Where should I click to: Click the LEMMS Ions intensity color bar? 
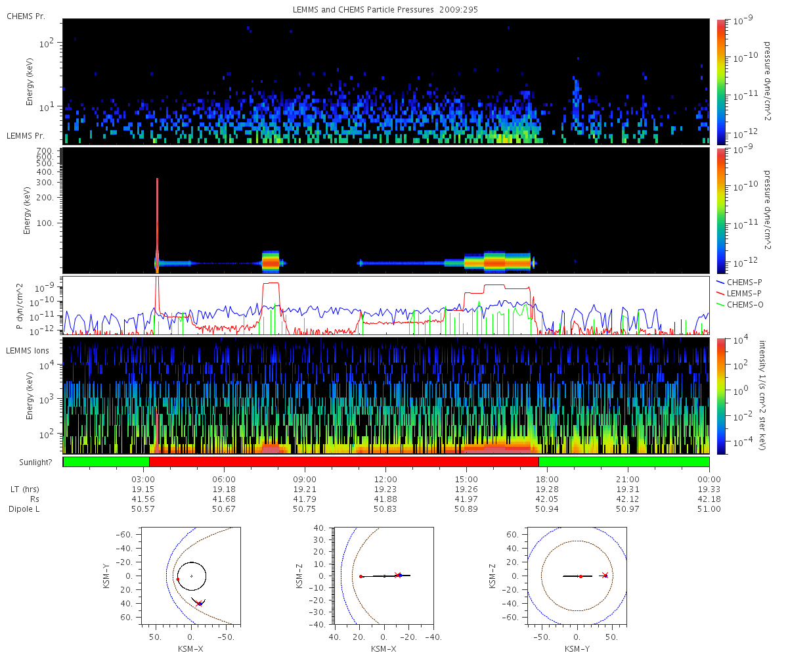(721, 395)
